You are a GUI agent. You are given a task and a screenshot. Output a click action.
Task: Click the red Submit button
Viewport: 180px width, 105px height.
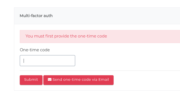coord(31,80)
